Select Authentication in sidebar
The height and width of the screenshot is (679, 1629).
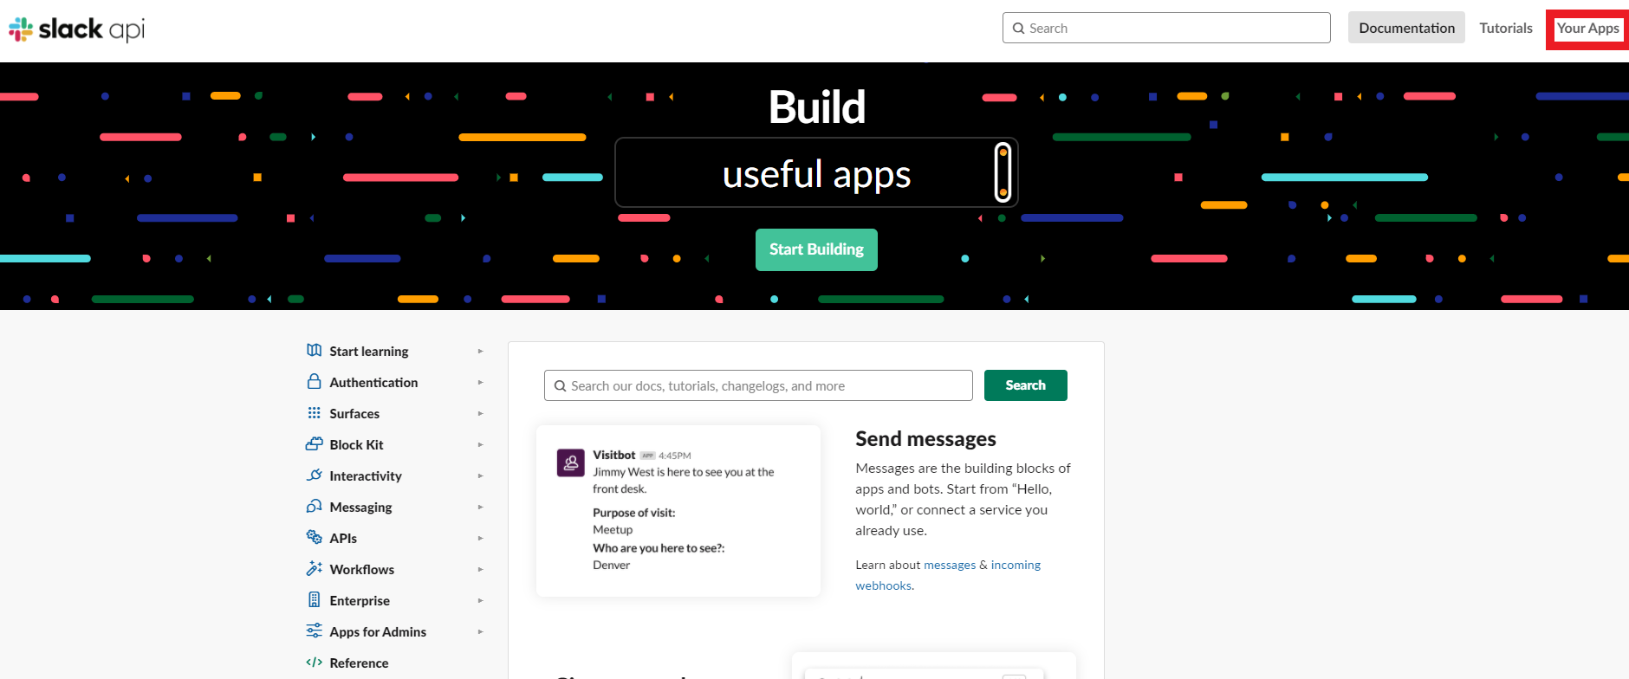click(x=373, y=382)
